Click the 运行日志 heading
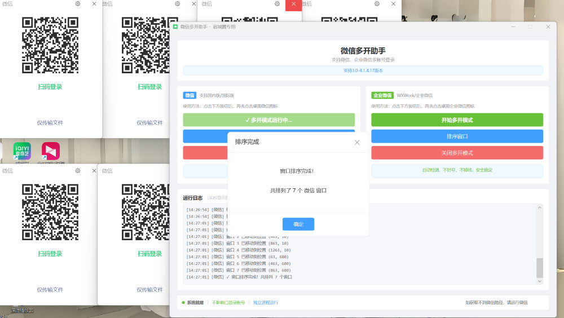The height and width of the screenshot is (318, 564). [x=192, y=198]
